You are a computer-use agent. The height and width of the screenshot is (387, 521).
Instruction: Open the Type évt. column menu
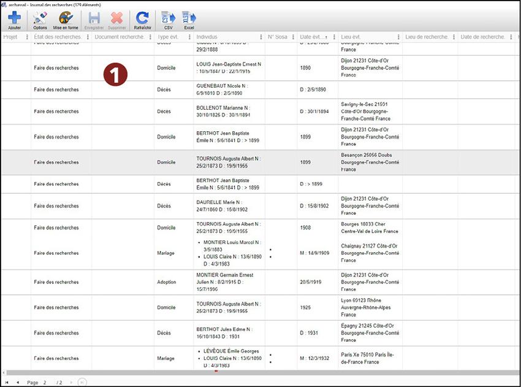pos(189,37)
